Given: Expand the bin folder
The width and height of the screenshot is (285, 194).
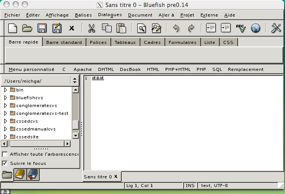Looking at the screenshot, I should (x=6, y=90).
